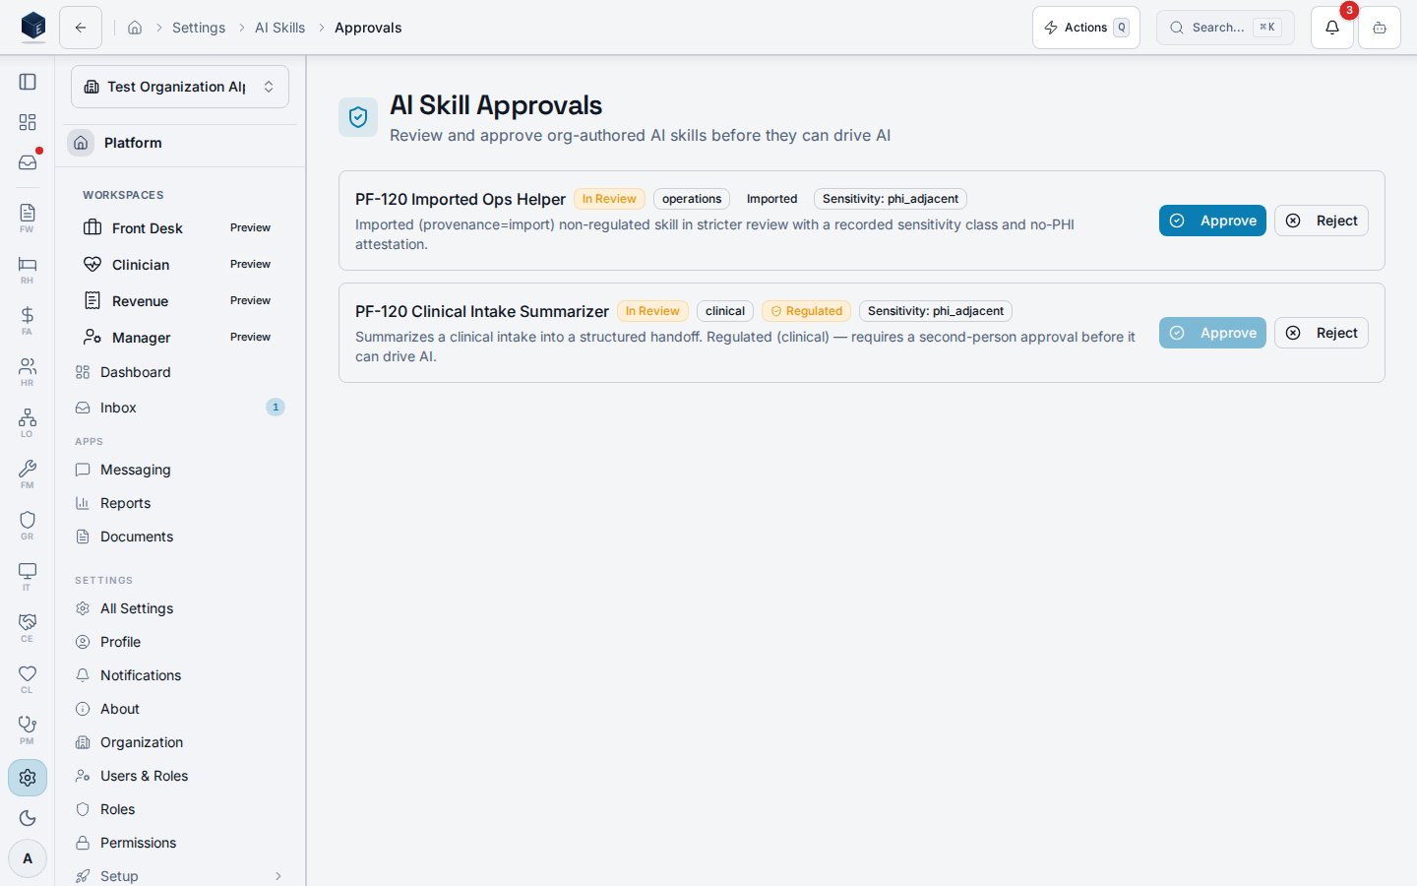Open AI Skills breadcrumb link
This screenshot has height=886, width=1417.
(279, 28)
